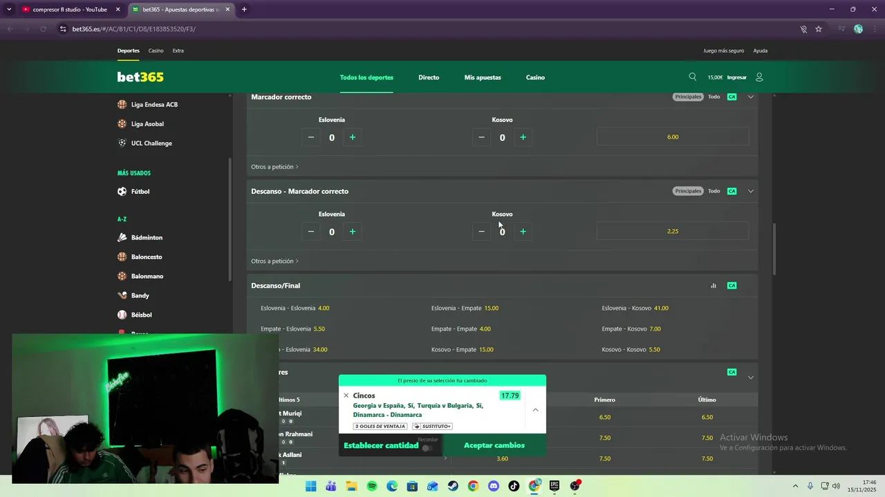Select the Baloncesto ball icon
The width and height of the screenshot is (885, 497).
(x=122, y=257)
